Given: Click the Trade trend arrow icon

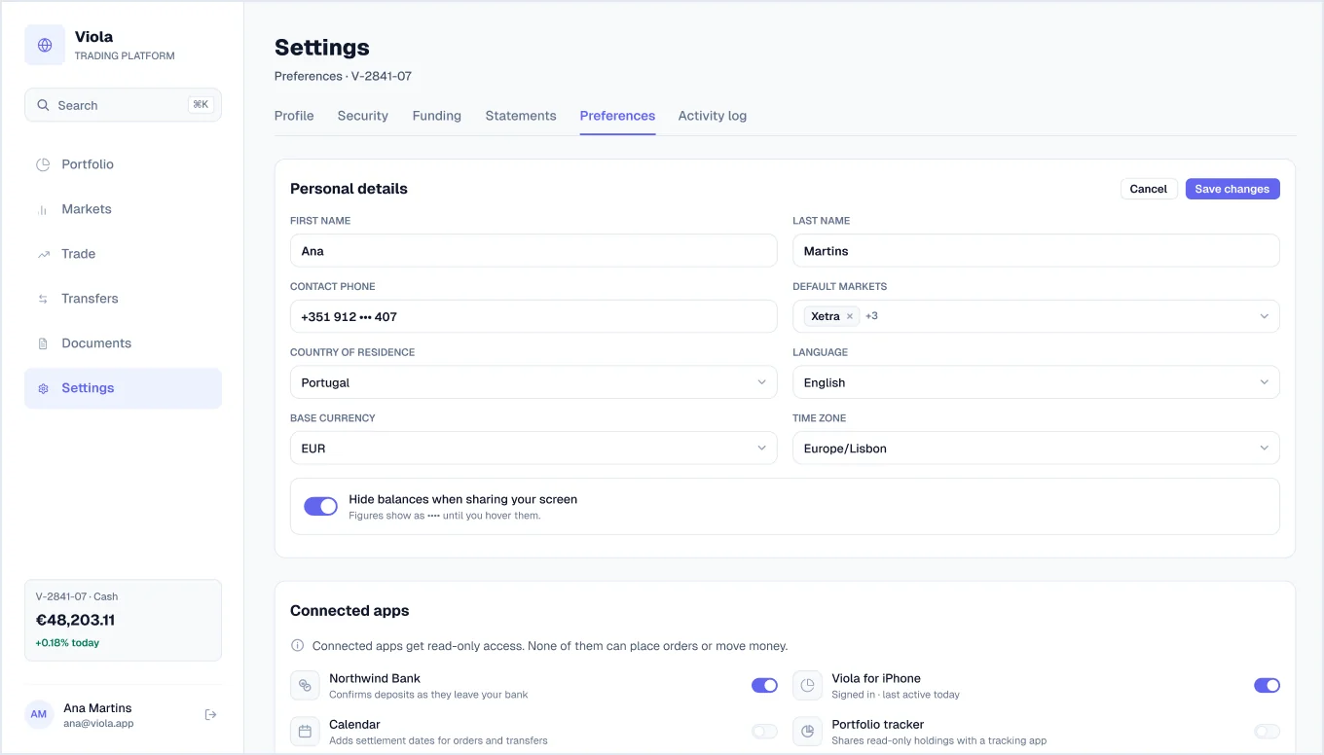Looking at the screenshot, I should click(x=43, y=254).
